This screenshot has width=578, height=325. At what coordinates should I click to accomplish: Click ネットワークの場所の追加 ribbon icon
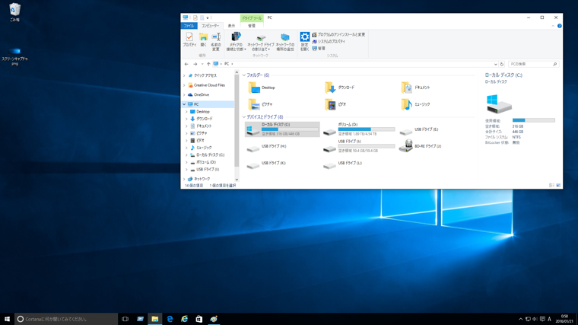[x=285, y=42]
